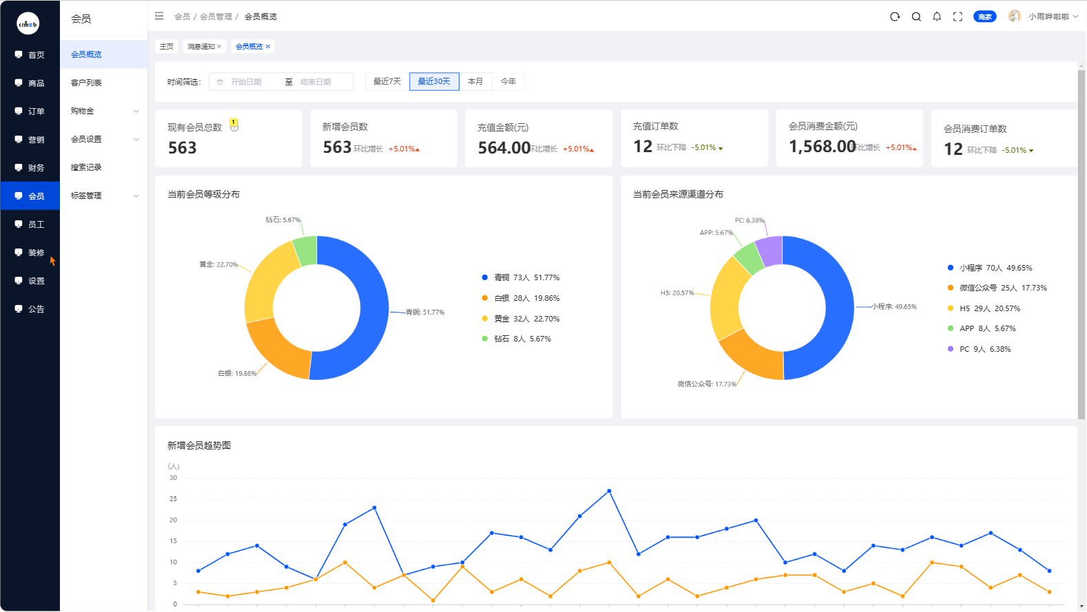Click the calendar icon in start date field
This screenshot has width=1087, height=612.
coord(220,82)
